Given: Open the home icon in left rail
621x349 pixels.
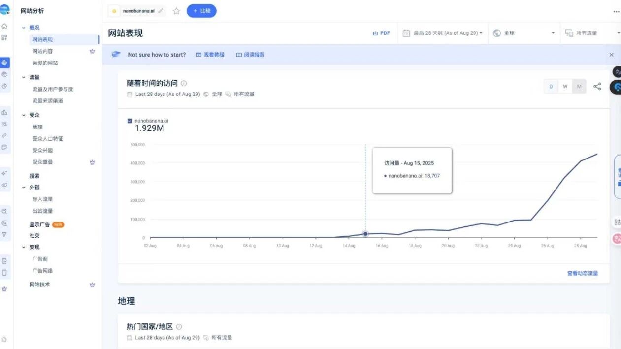Looking at the screenshot, I should coord(4,26).
